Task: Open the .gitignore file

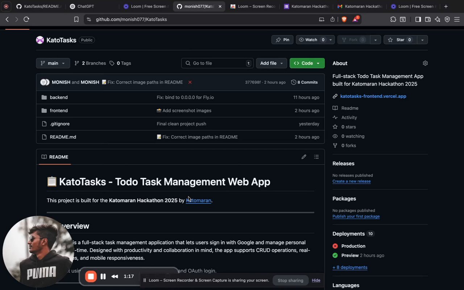Action: (60, 124)
